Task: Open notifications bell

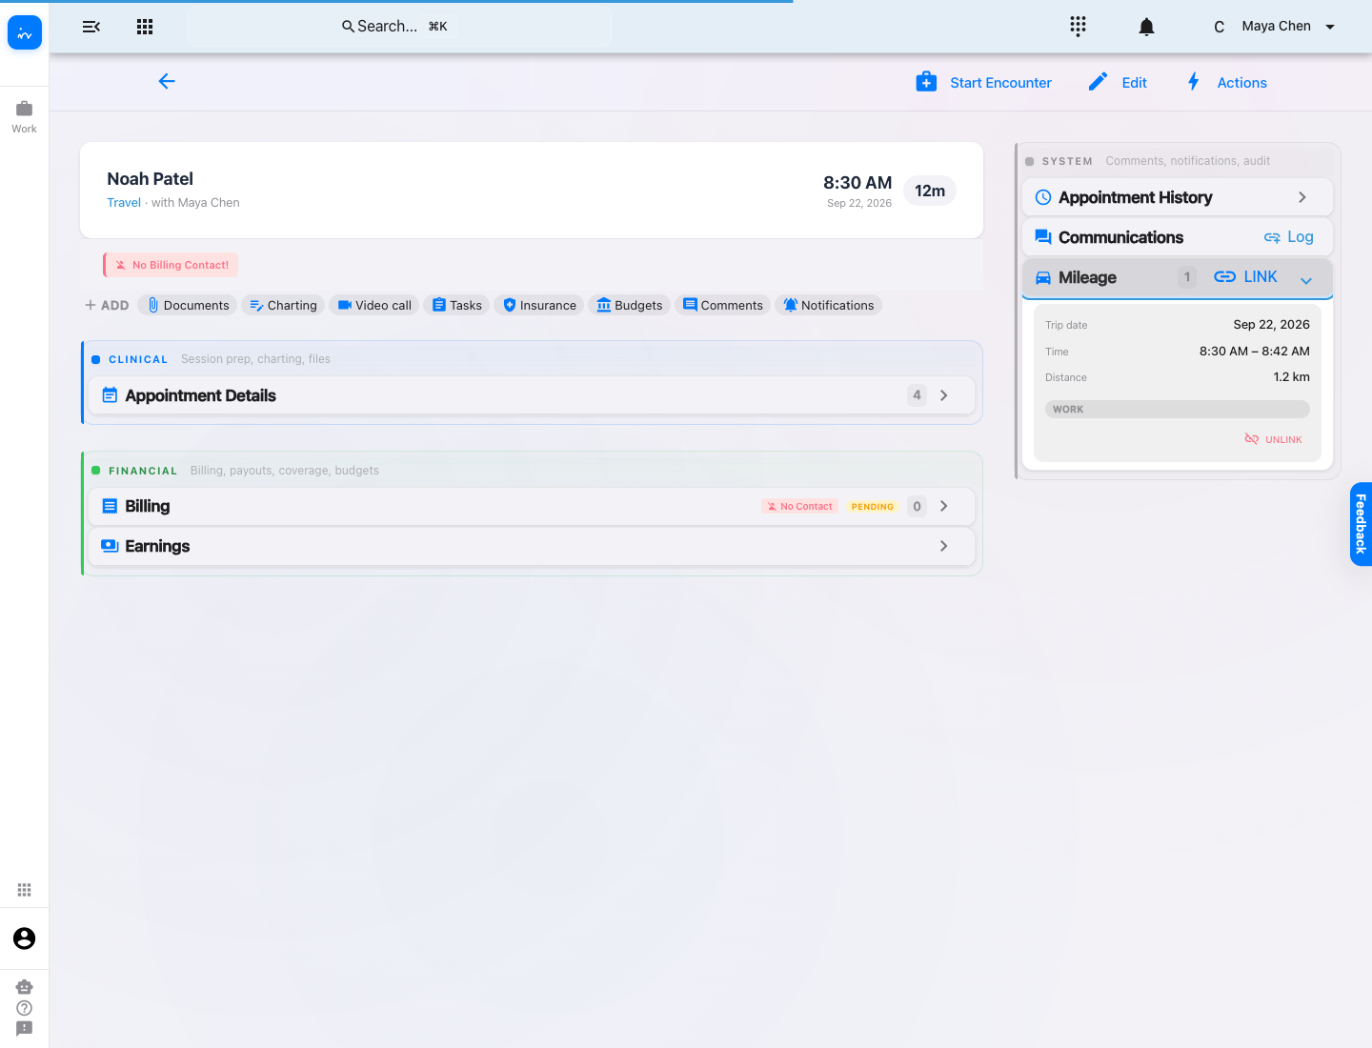Action: (1147, 27)
